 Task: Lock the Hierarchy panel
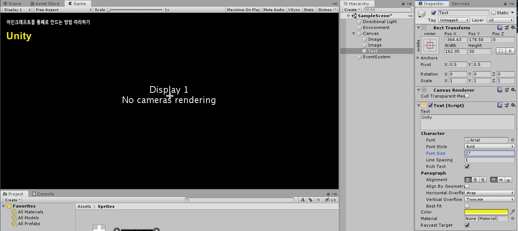pyautogui.click(x=402, y=4)
